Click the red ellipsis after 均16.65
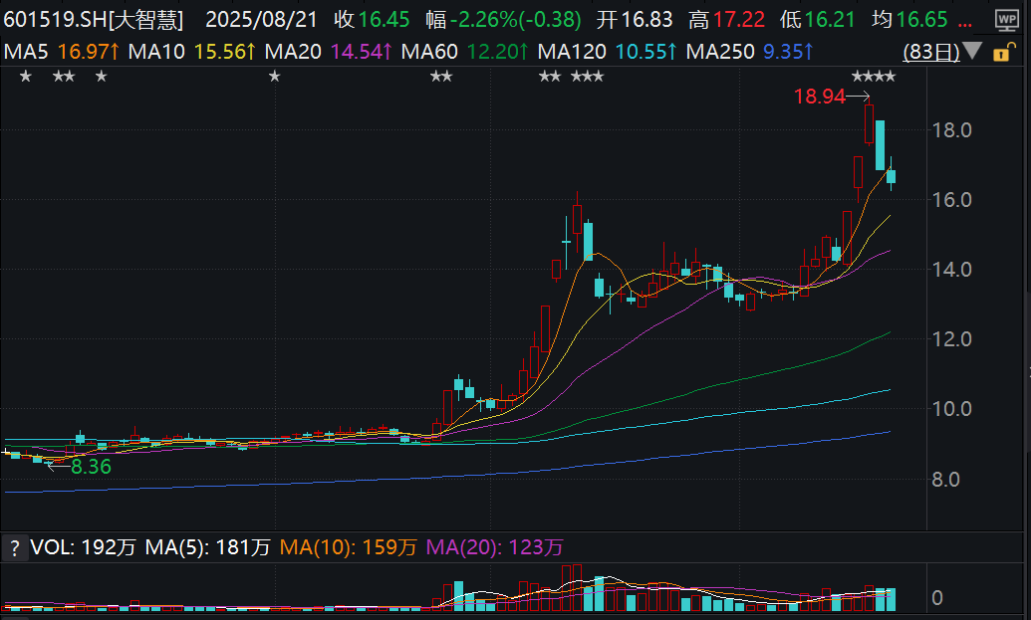1031x620 pixels. (965, 20)
